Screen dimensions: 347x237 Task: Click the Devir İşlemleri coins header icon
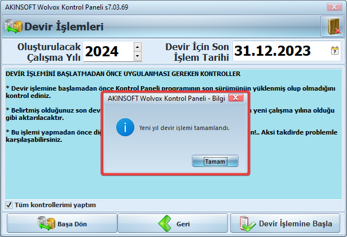[14, 26]
